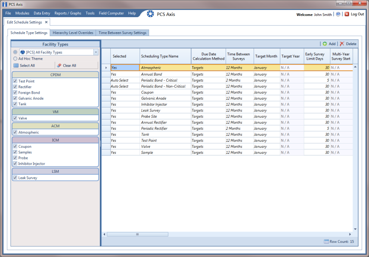The image size is (369, 257).
Task: Click the horizontal scrollbar thumb in the grid
Action: coord(137,234)
